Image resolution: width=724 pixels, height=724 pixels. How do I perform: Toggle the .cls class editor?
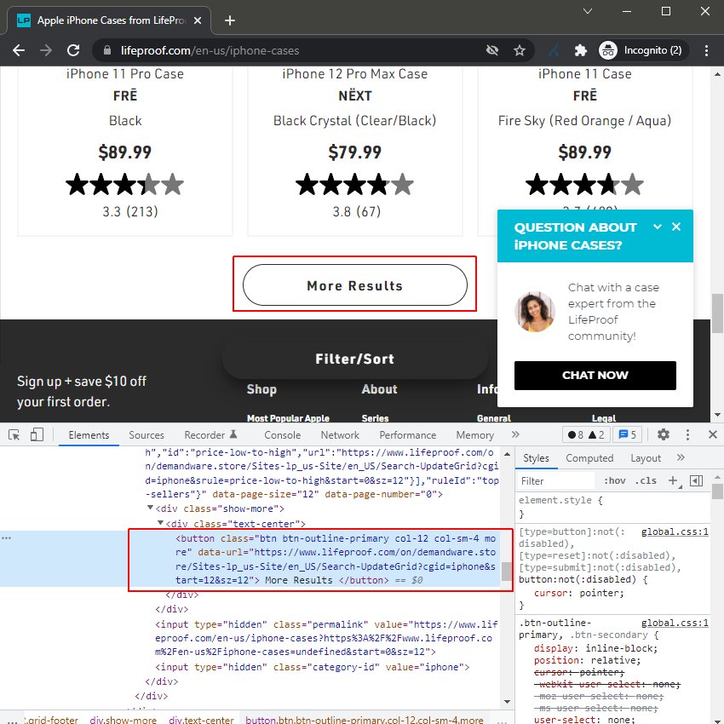646,481
